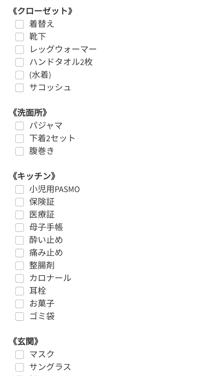
Task: Check the 整腸剤 checkbox
Action: (19, 265)
